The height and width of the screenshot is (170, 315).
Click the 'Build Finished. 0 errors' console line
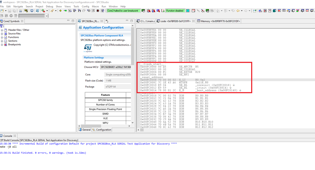pos(43,153)
